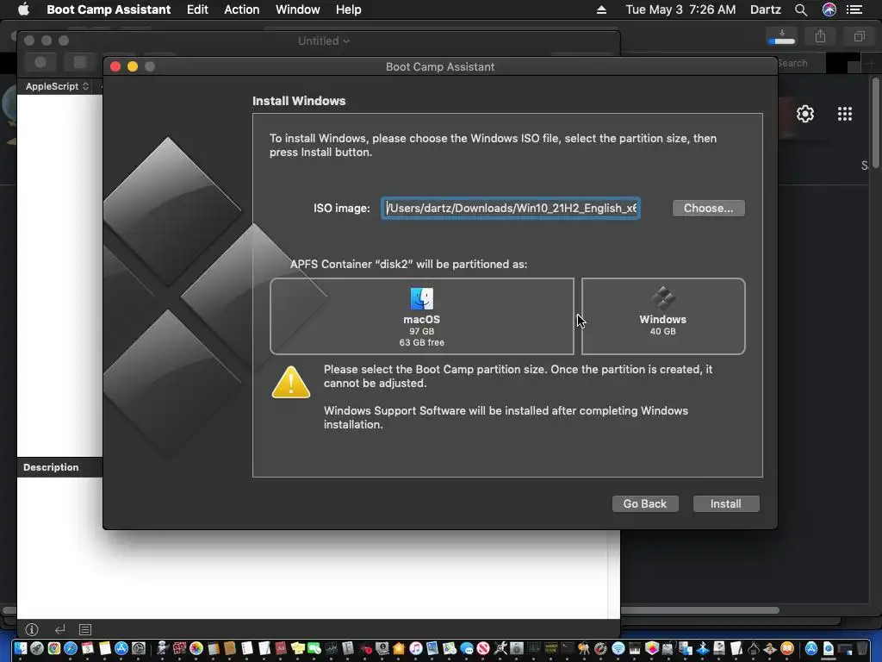Open the Help menu
The height and width of the screenshot is (662, 882).
click(x=349, y=9)
